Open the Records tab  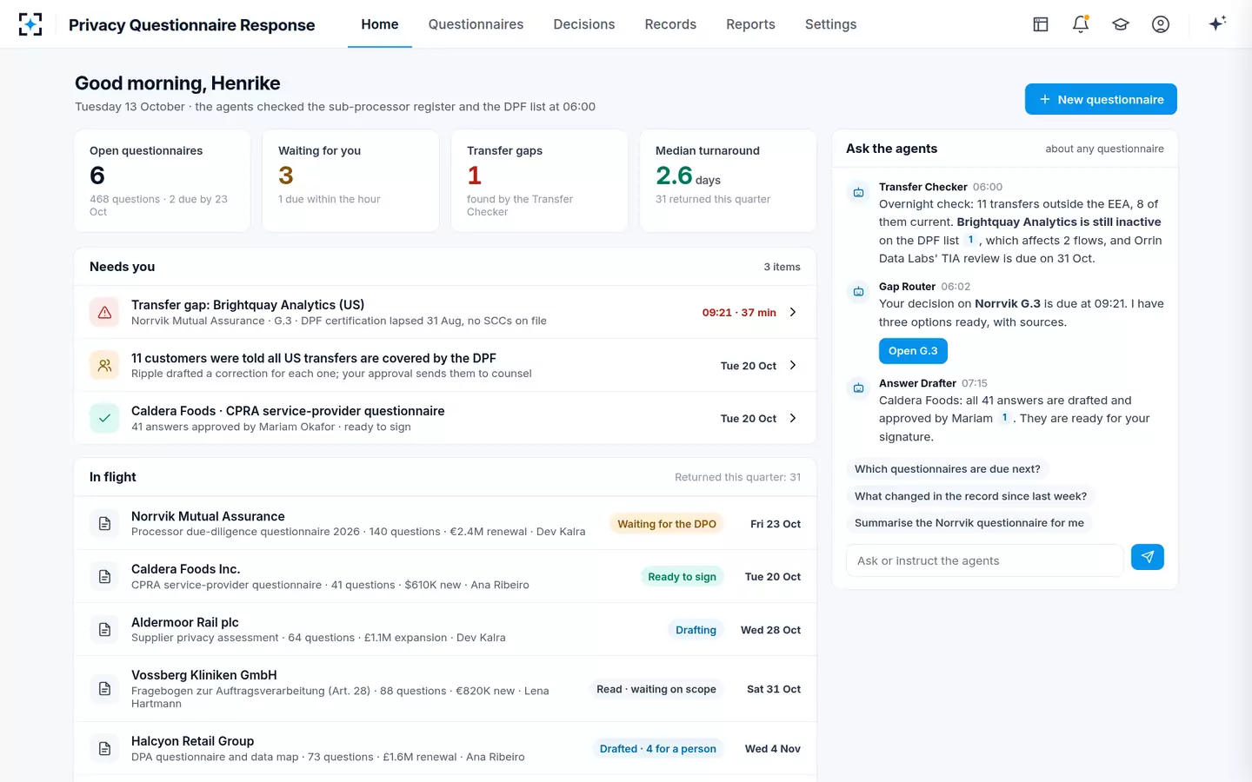pyautogui.click(x=670, y=24)
